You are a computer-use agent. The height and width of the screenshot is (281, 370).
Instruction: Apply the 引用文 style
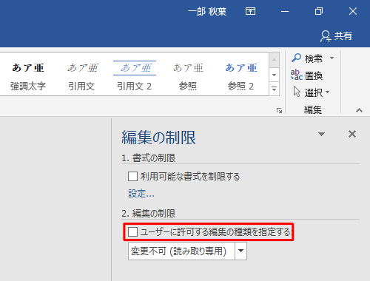81,76
